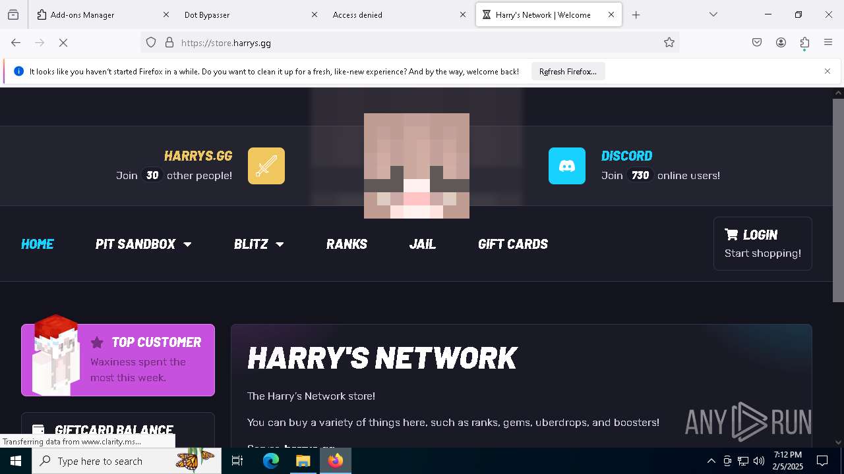This screenshot has height=474, width=844.
Task: Open the network icon in system tray
Action: pos(743,461)
